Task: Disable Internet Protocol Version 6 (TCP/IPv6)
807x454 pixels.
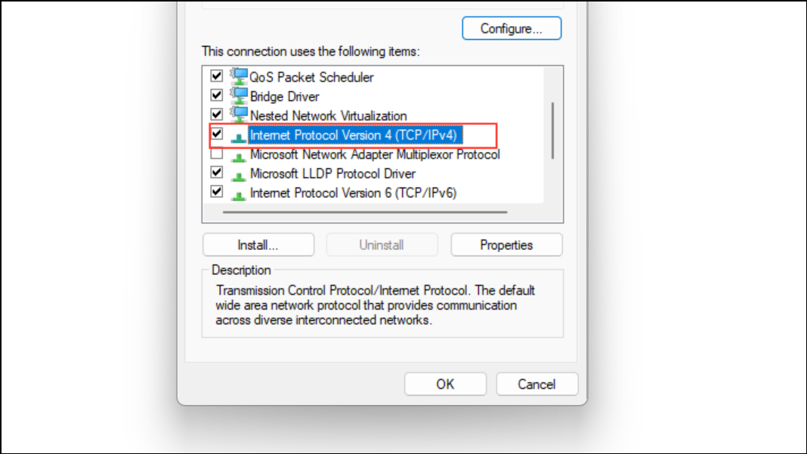Action: [217, 193]
